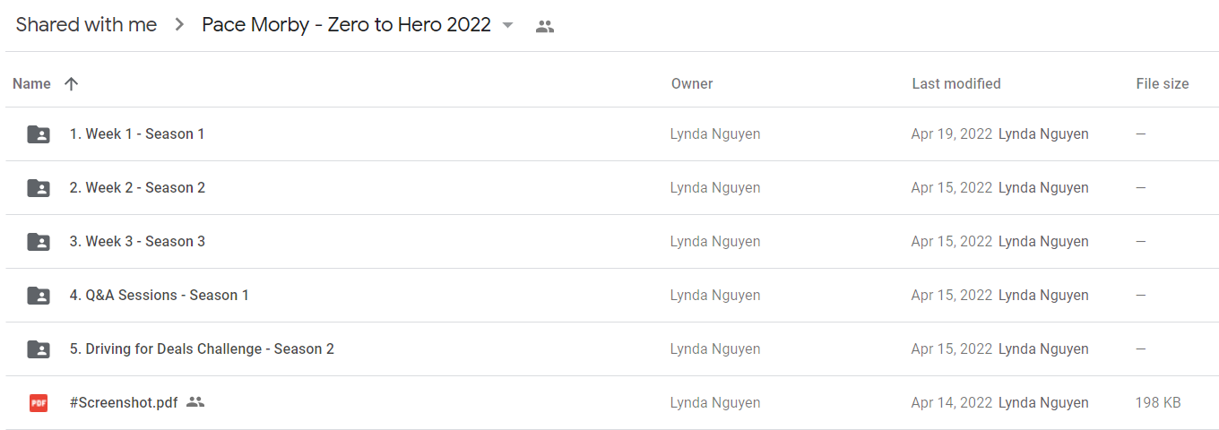The image size is (1219, 430).
Task: Open the Pace Morby folder dropdown arrow
Action: click(x=508, y=25)
